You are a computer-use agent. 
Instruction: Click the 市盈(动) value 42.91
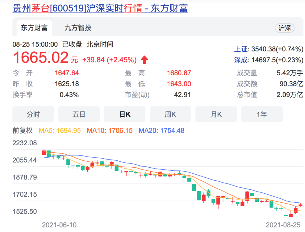coord(182,95)
